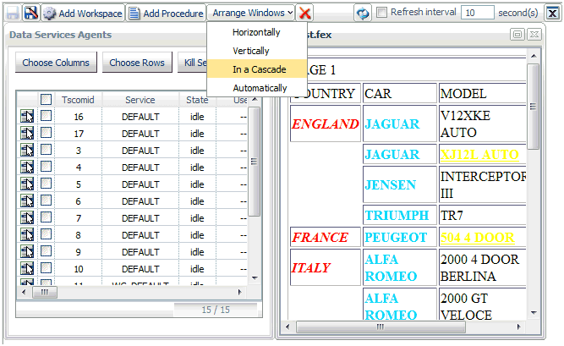564x346 pixels.
Task: Click agents table horizontal scrollbar left arrow
Action: (24, 292)
